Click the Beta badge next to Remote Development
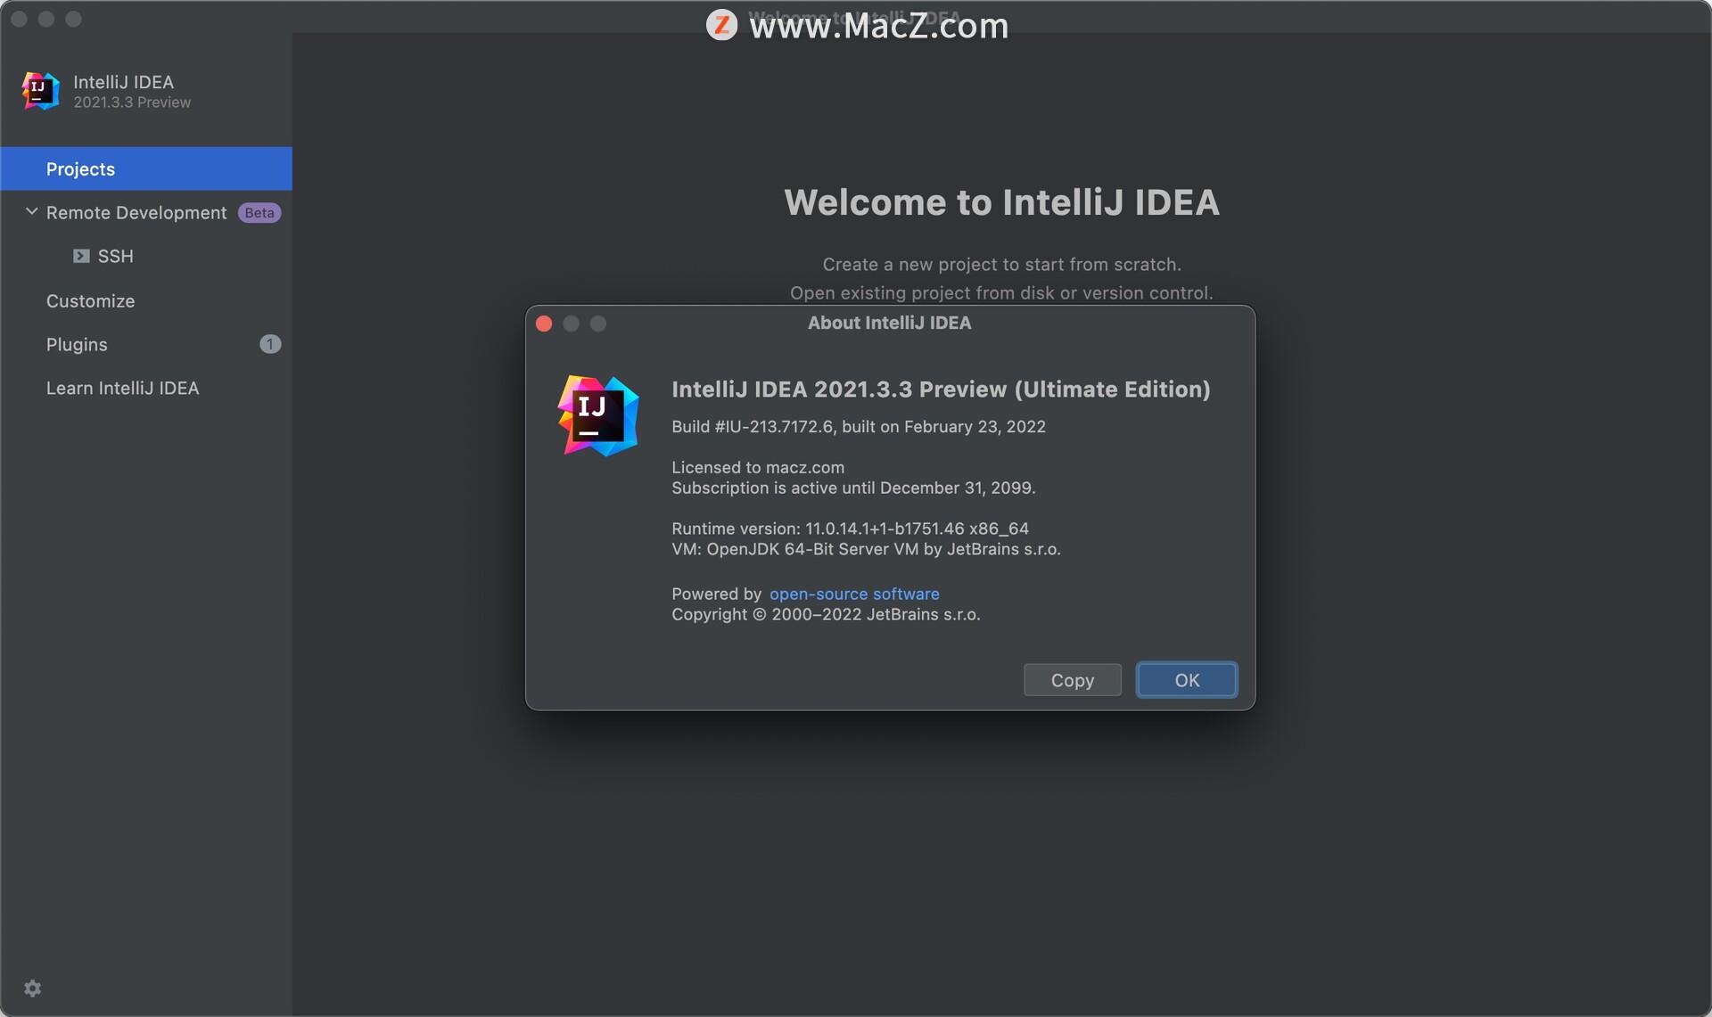 point(259,213)
